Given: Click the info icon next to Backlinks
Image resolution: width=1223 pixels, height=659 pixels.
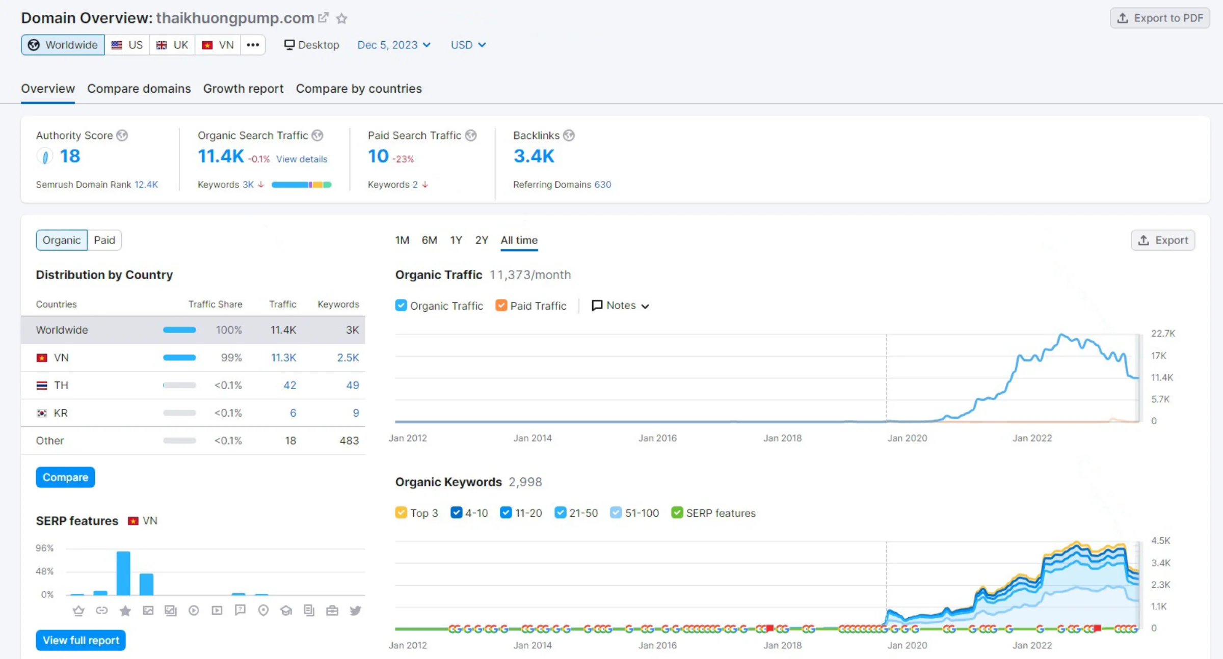Looking at the screenshot, I should [569, 135].
